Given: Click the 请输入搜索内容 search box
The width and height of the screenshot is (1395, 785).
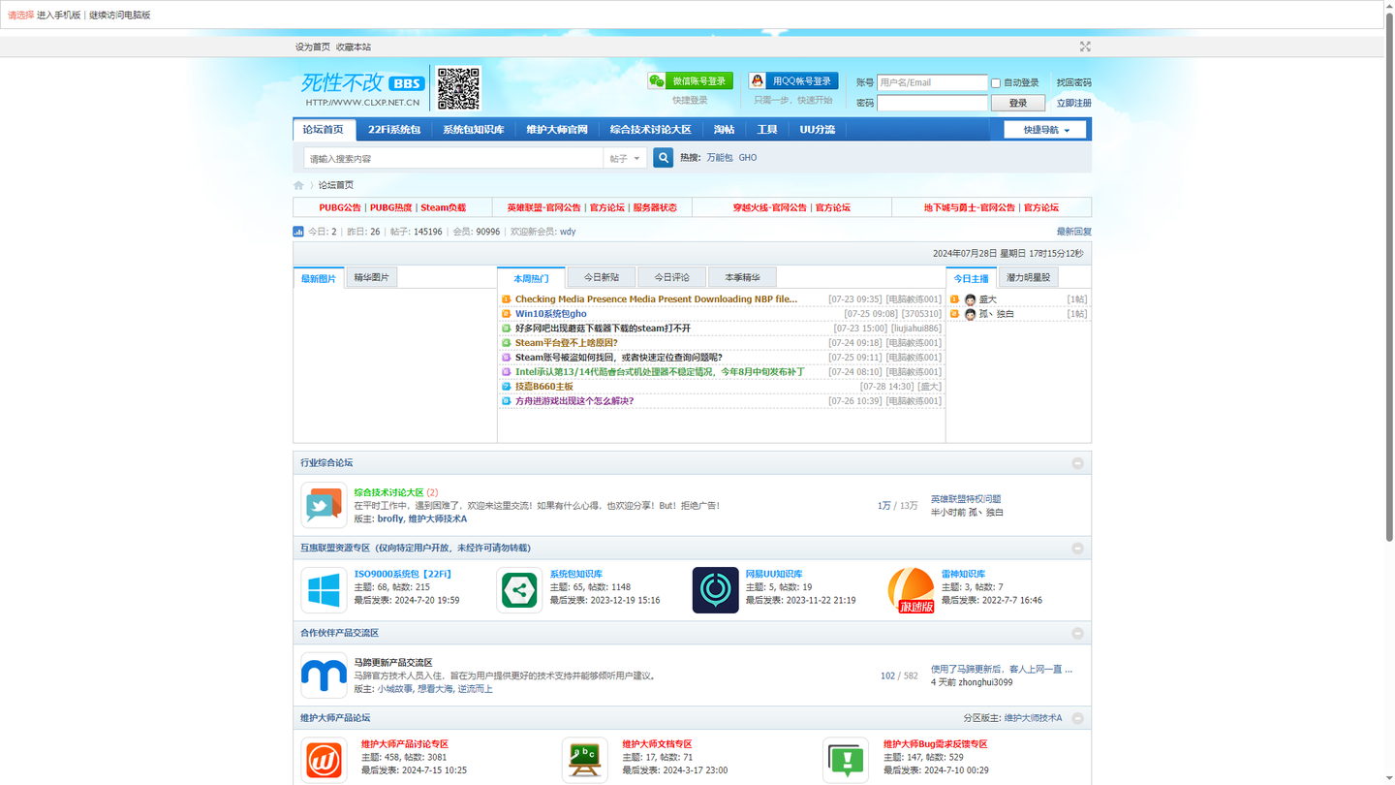Looking at the screenshot, I should (x=453, y=158).
